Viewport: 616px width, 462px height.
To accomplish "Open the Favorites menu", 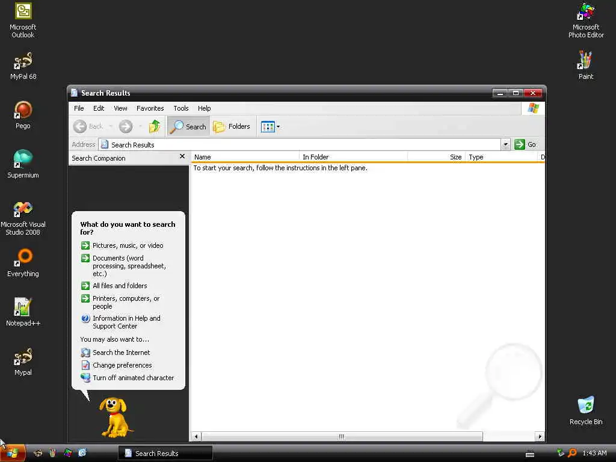I will (150, 108).
